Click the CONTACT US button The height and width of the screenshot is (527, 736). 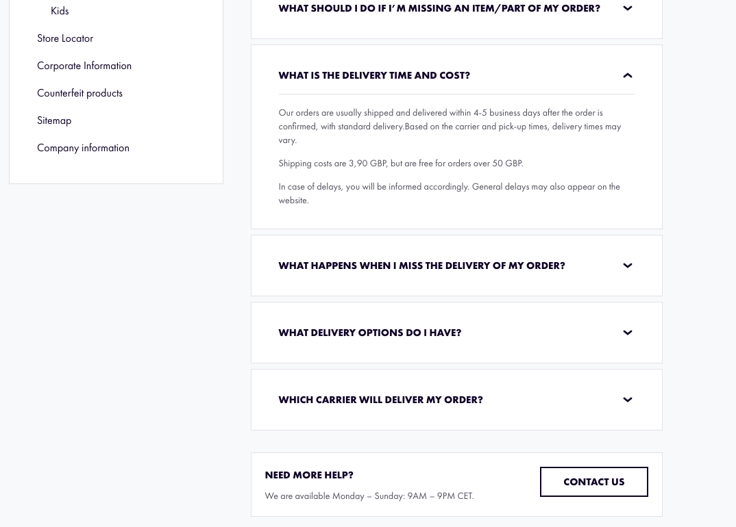pyautogui.click(x=593, y=482)
